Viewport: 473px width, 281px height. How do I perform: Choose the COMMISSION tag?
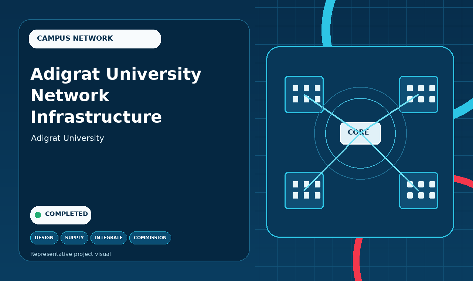tap(150, 238)
